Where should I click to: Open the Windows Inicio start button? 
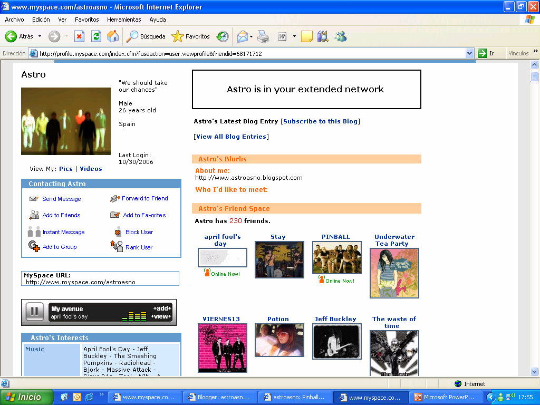pyautogui.click(x=26, y=397)
